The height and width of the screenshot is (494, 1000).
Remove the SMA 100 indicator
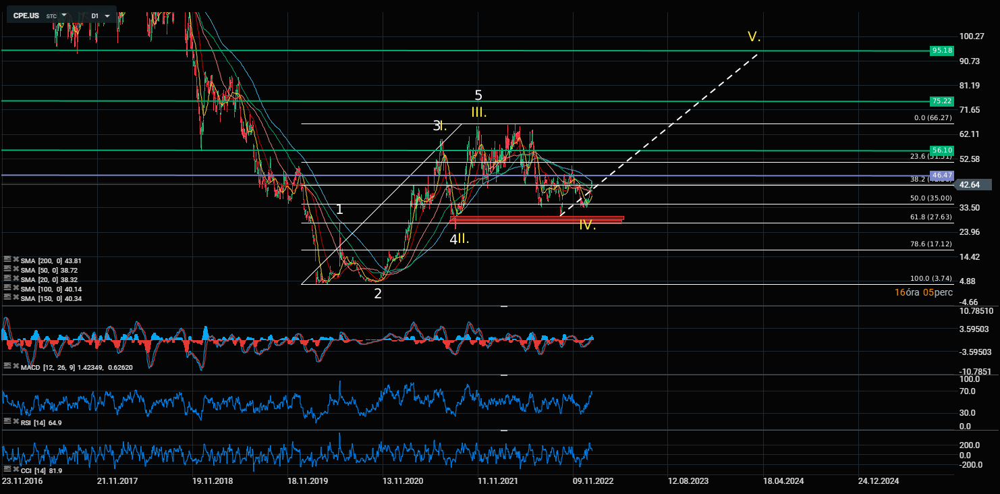[15, 288]
